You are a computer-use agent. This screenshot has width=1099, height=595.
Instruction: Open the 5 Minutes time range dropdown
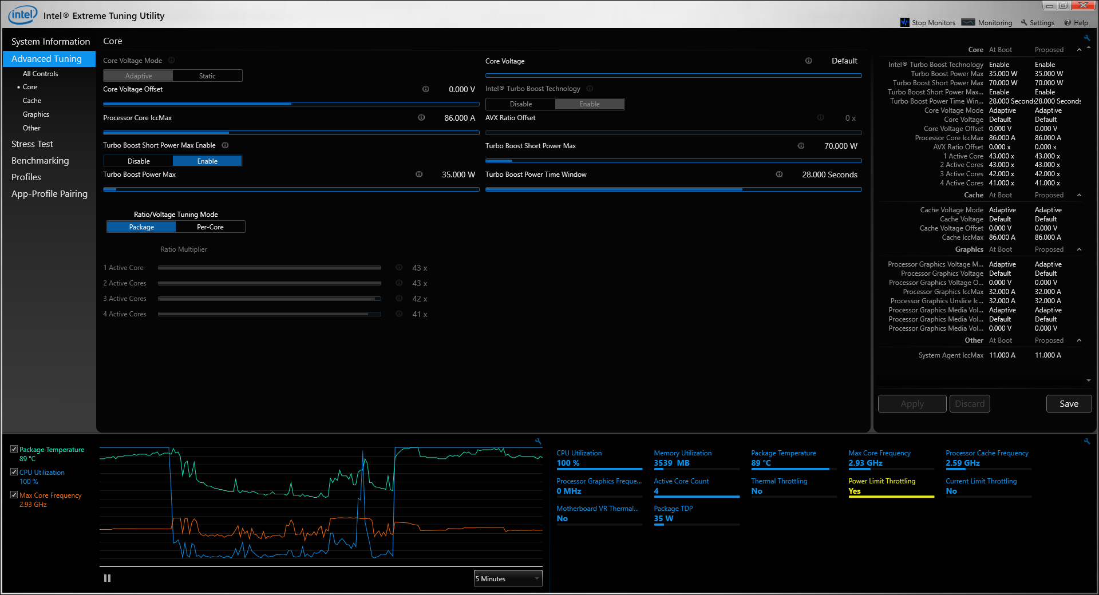508,578
